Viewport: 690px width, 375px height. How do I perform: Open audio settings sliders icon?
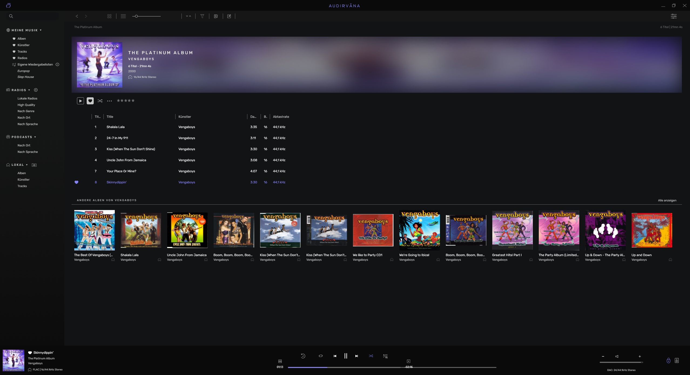pyautogui.click(x=674, y=16)
